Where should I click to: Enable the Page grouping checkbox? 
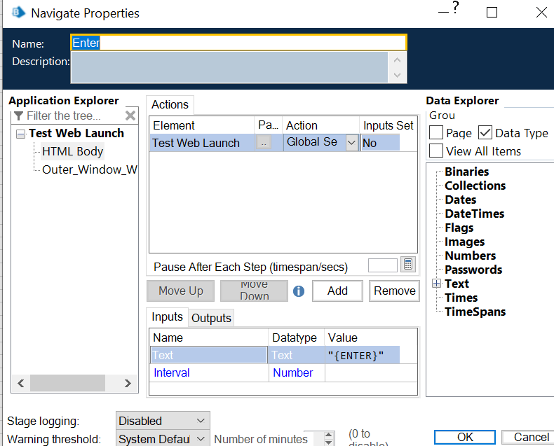click(x=435, y=133)
